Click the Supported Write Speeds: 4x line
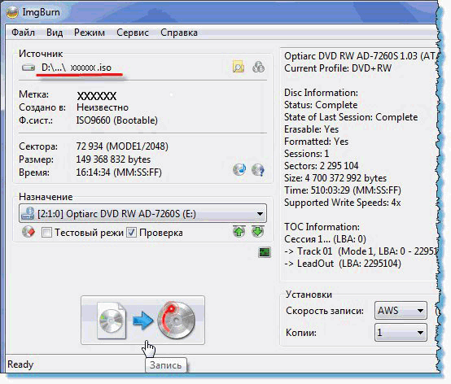The image size is (451, 384). [x=342, y=203]
